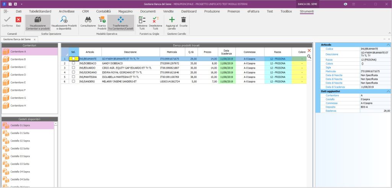Sort by Razza column header

click(278, 52)
